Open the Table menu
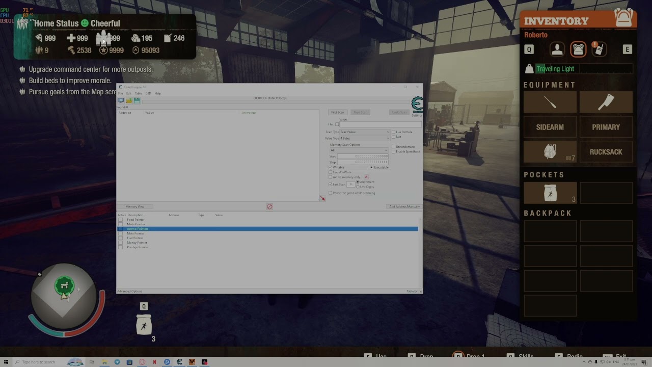The height and width of the screenshot is (367, 652). pos(138,93)
